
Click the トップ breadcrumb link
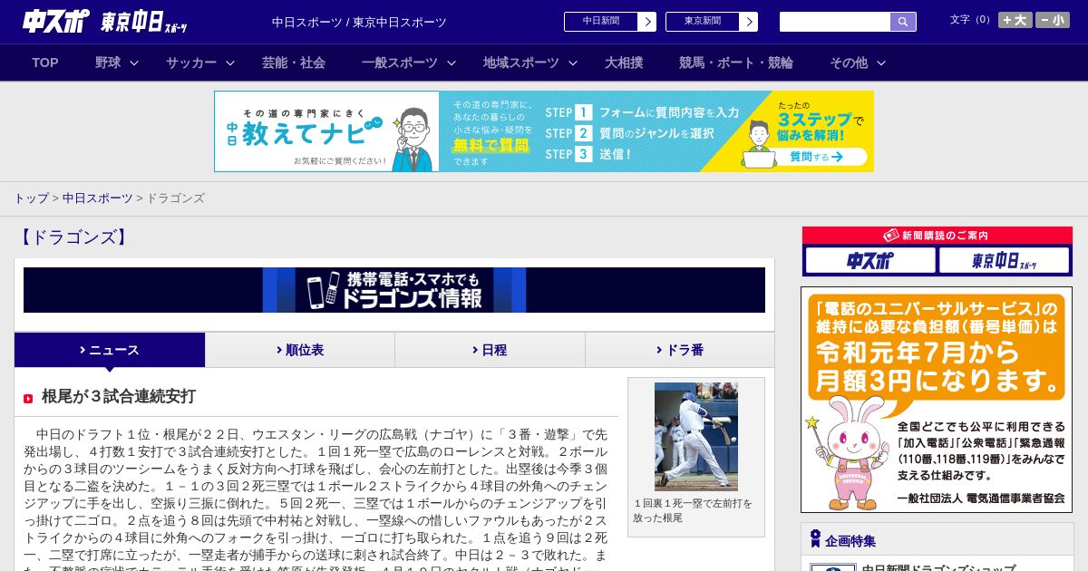coord(31,198)
